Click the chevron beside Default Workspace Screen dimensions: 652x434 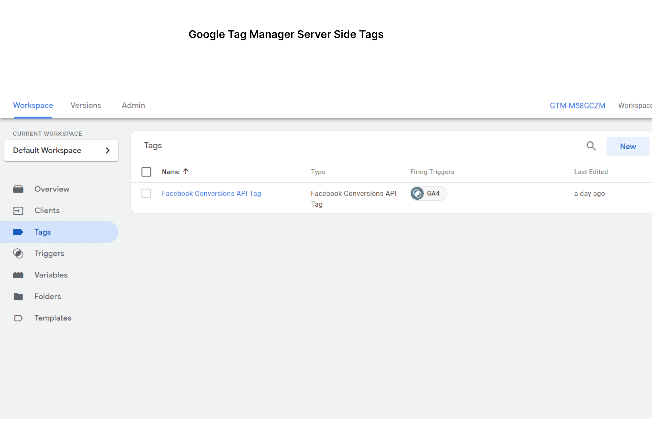click(x=108, y=150)
